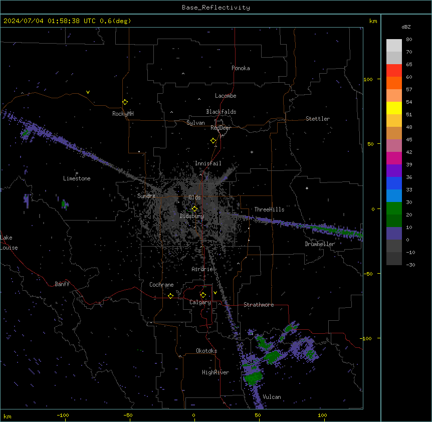Click the Cochrane town label
This screenshot has width=432, height=422.
click(x=161, y=285)
